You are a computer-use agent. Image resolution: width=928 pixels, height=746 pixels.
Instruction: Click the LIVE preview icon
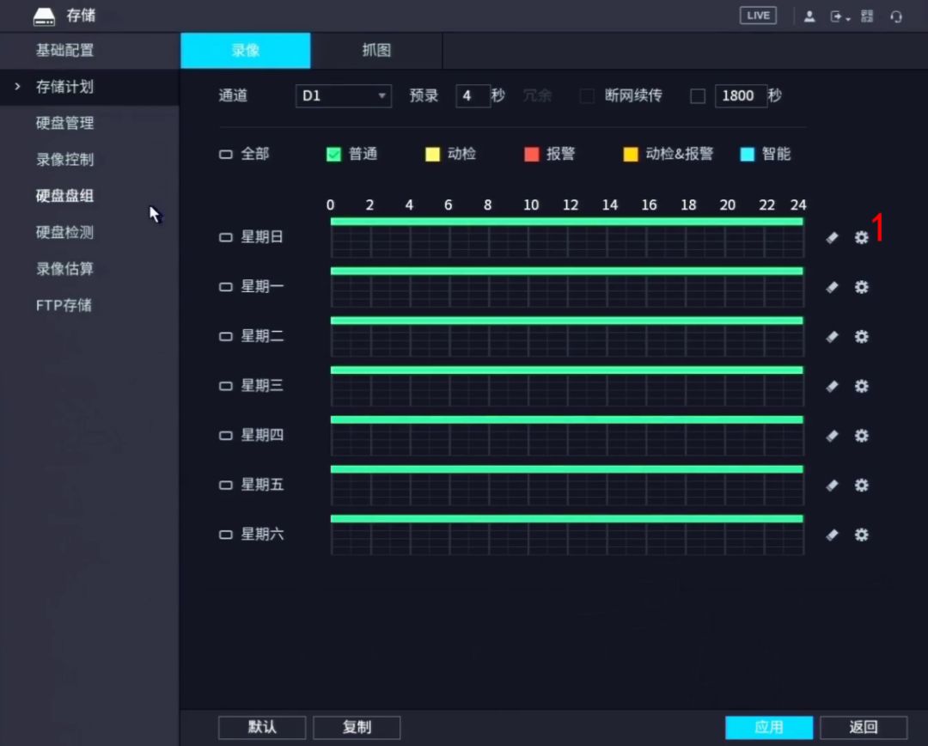(758, 15)
